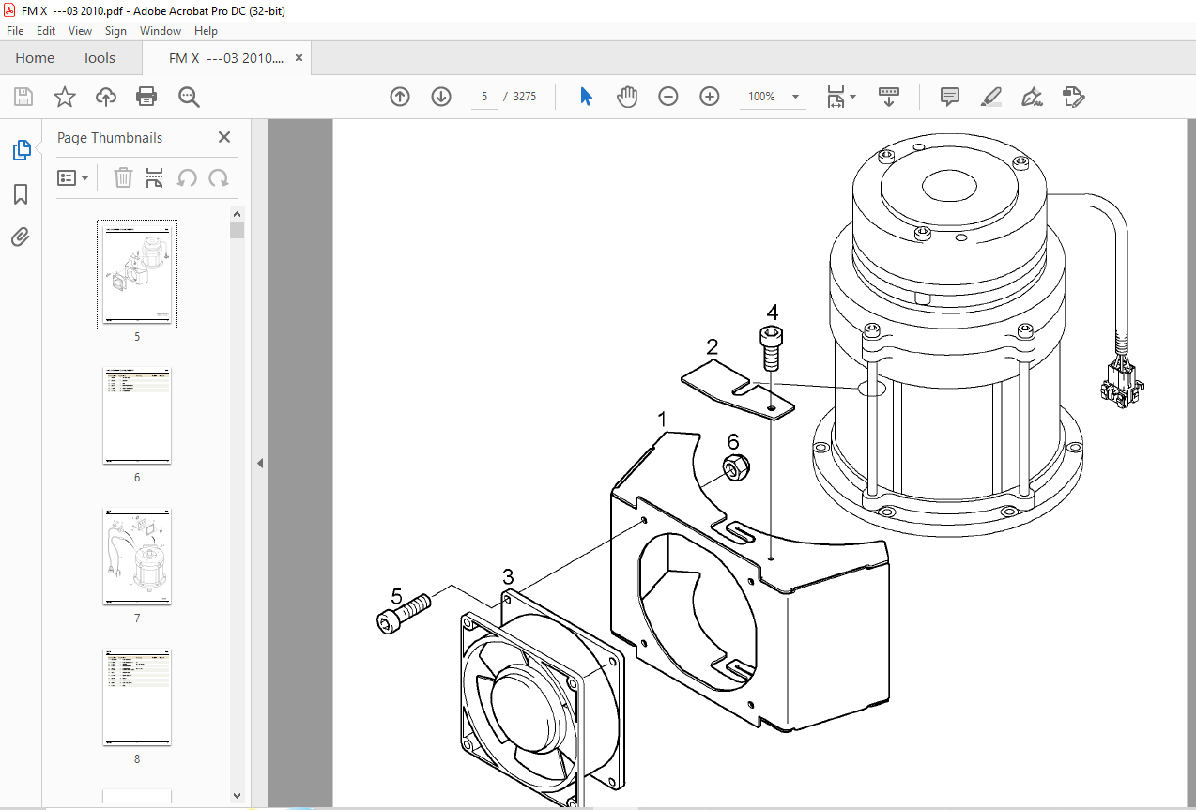Open the Attachments paperclip panel
The height and width of the screenshot is (810, 1196).
[21, 237]
